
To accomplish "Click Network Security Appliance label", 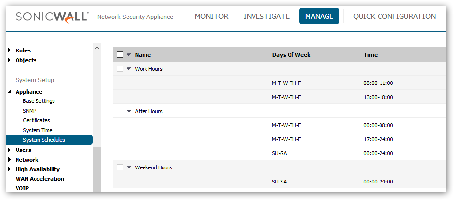I will (135, 17).
